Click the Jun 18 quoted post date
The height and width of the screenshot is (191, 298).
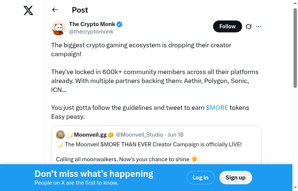[x=175, y=135]
